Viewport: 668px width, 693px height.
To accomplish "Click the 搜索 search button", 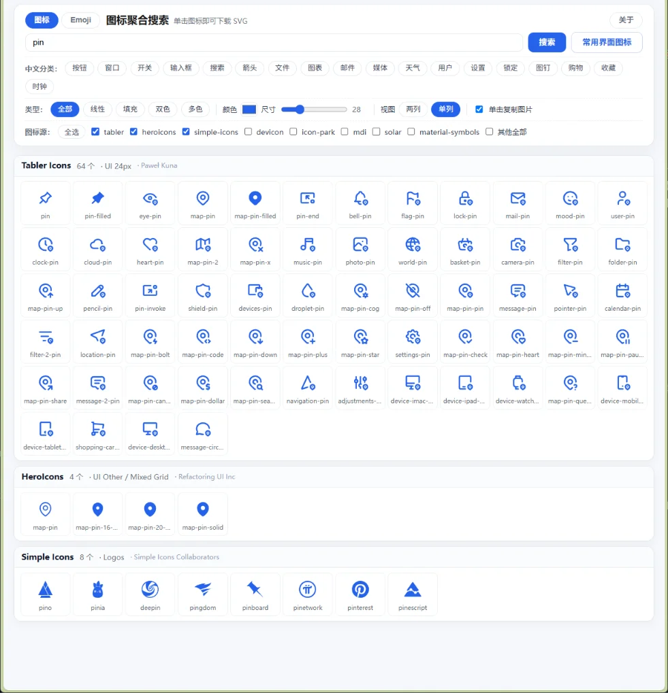I will [547, 42].
